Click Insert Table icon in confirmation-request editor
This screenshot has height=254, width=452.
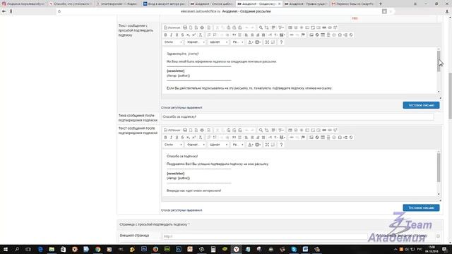(323, 35)
